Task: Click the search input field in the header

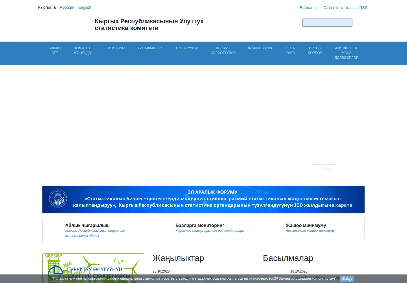Action: (x=327, y=22)
